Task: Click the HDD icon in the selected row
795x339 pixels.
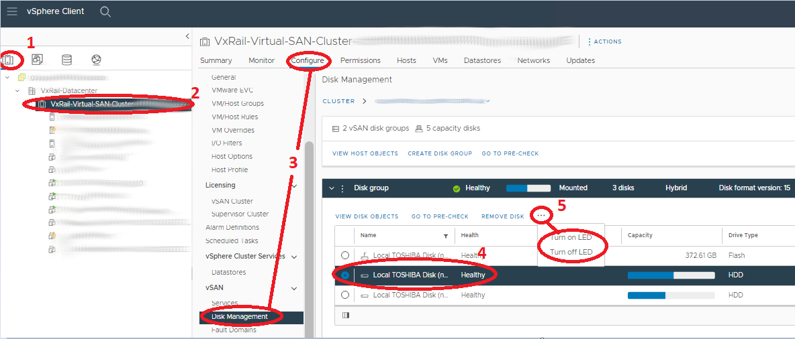Action: (x=364, y=275)
